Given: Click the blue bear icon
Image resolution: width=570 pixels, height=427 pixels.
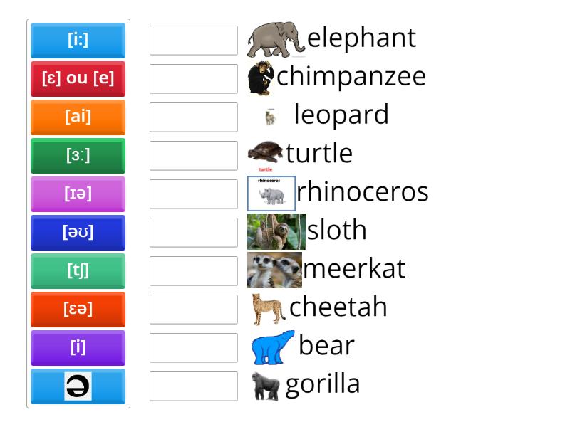Looking at the screenshot, I should 273,346.
